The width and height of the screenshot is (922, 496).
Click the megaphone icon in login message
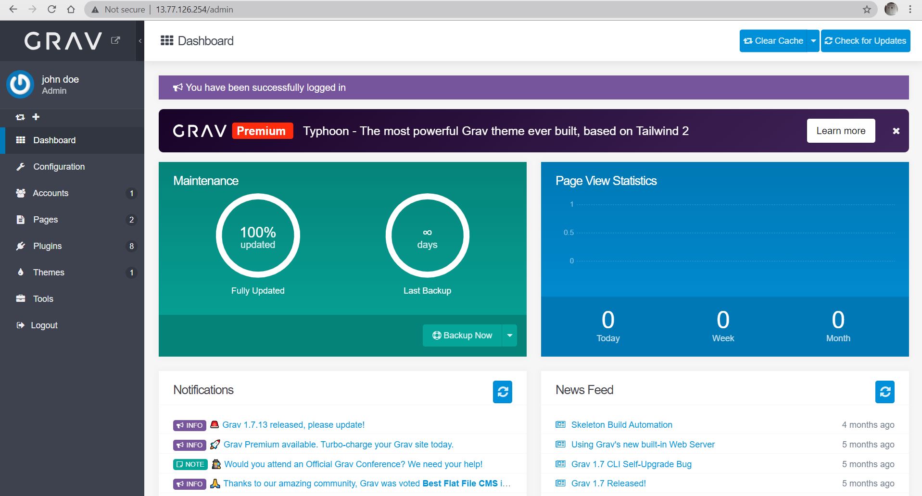coord(178,87)
